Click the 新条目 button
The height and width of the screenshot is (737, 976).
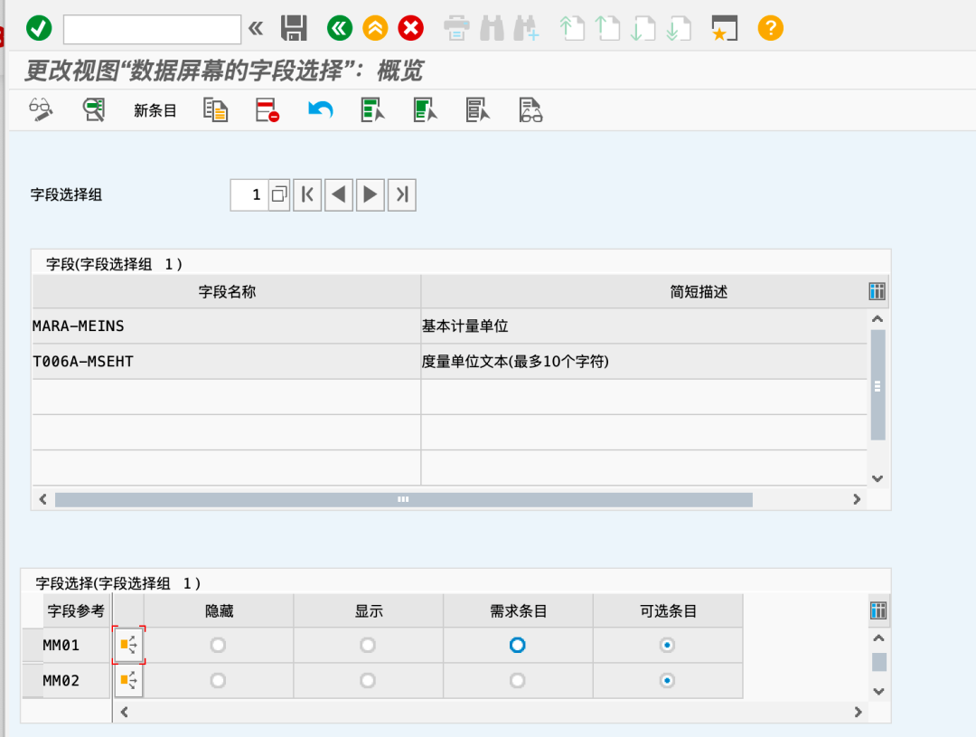[155, 110]
